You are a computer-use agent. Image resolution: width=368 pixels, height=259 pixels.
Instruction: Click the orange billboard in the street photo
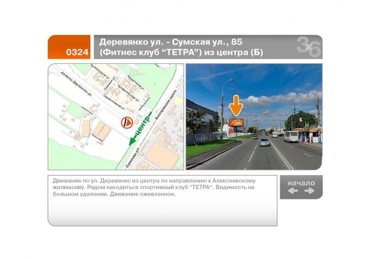(x=236, y=123)
